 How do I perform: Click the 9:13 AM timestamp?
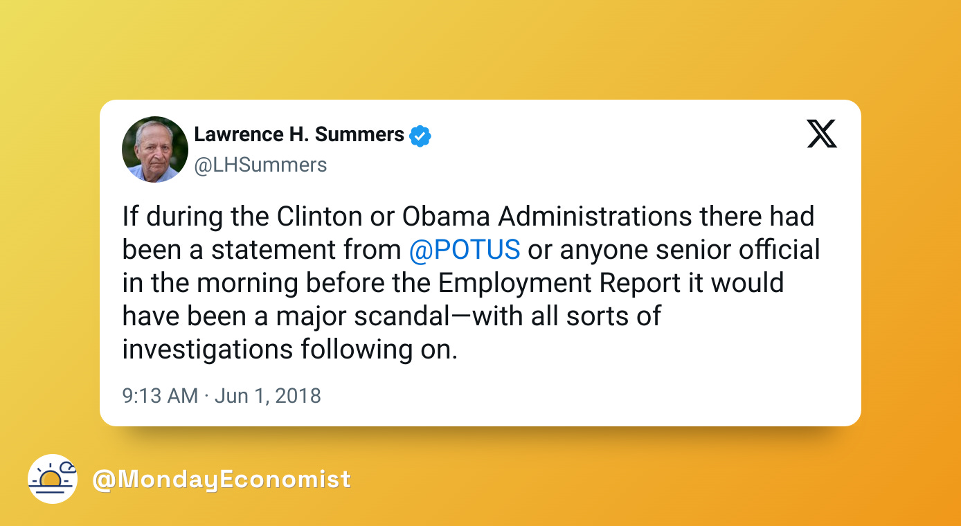[x=160, y=396]
